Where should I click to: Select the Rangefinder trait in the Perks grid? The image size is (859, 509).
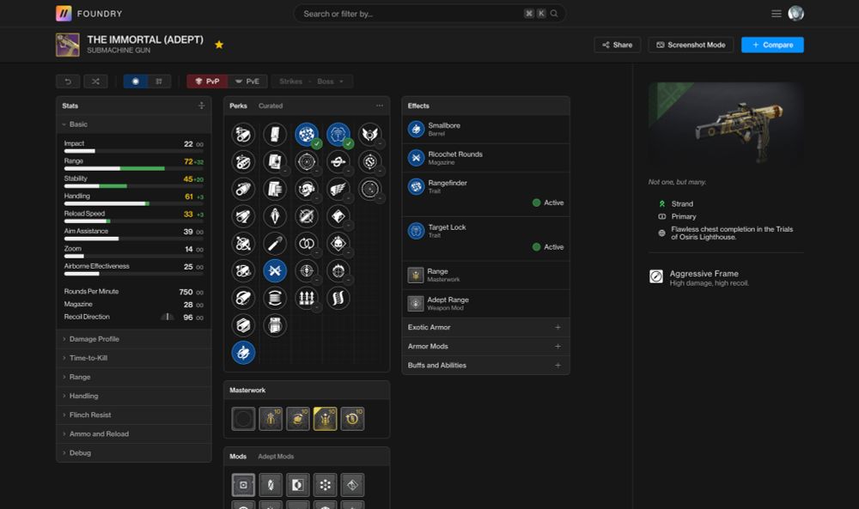307,134
